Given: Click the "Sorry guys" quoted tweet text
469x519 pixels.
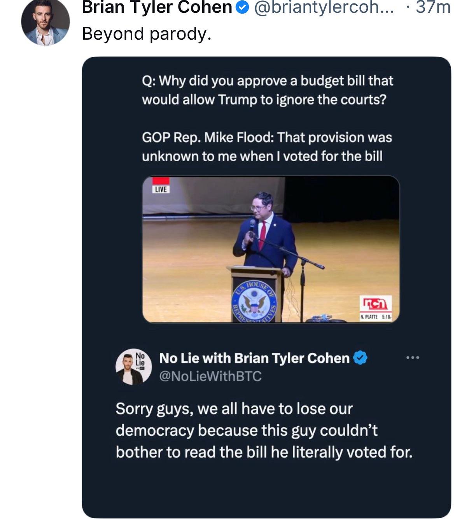Looking at the screenshot, I should pyautogui.click(x=264, y=430).
